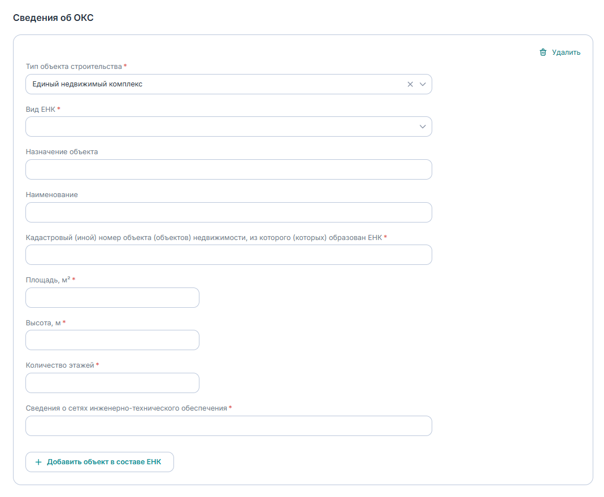The height and width of the screenshot is (497, 604).
Task: Click the 'Тип объекта строительства' field label
Action: pyautogui.click(x=73, y=66)
